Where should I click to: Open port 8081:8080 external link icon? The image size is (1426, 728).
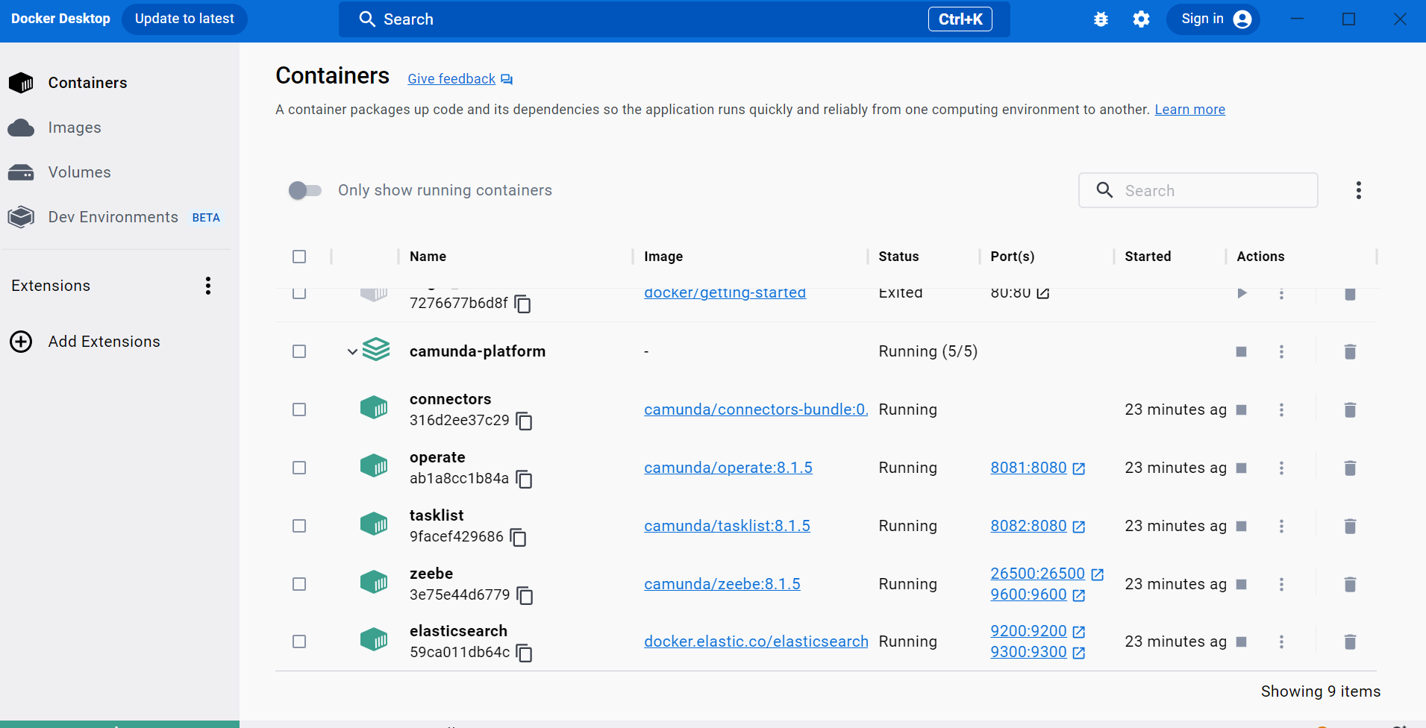(x=1079, y=468)
